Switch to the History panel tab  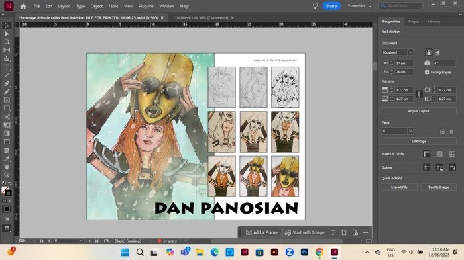[434, 21]
